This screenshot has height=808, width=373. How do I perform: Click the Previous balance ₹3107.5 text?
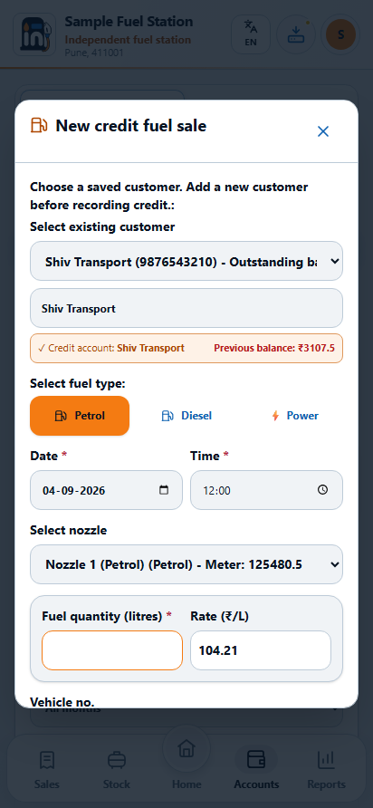click(274, 348)
